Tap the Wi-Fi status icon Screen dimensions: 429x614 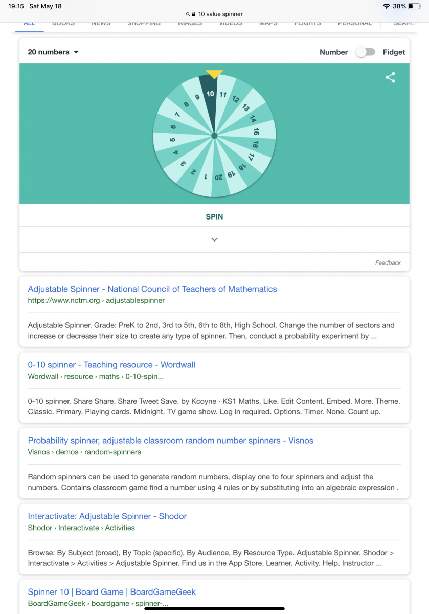point(386,6)
